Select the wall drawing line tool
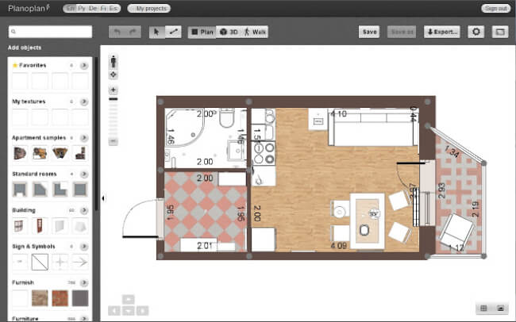The width and height of the screenshot is (516, 322). coord(173,32)
